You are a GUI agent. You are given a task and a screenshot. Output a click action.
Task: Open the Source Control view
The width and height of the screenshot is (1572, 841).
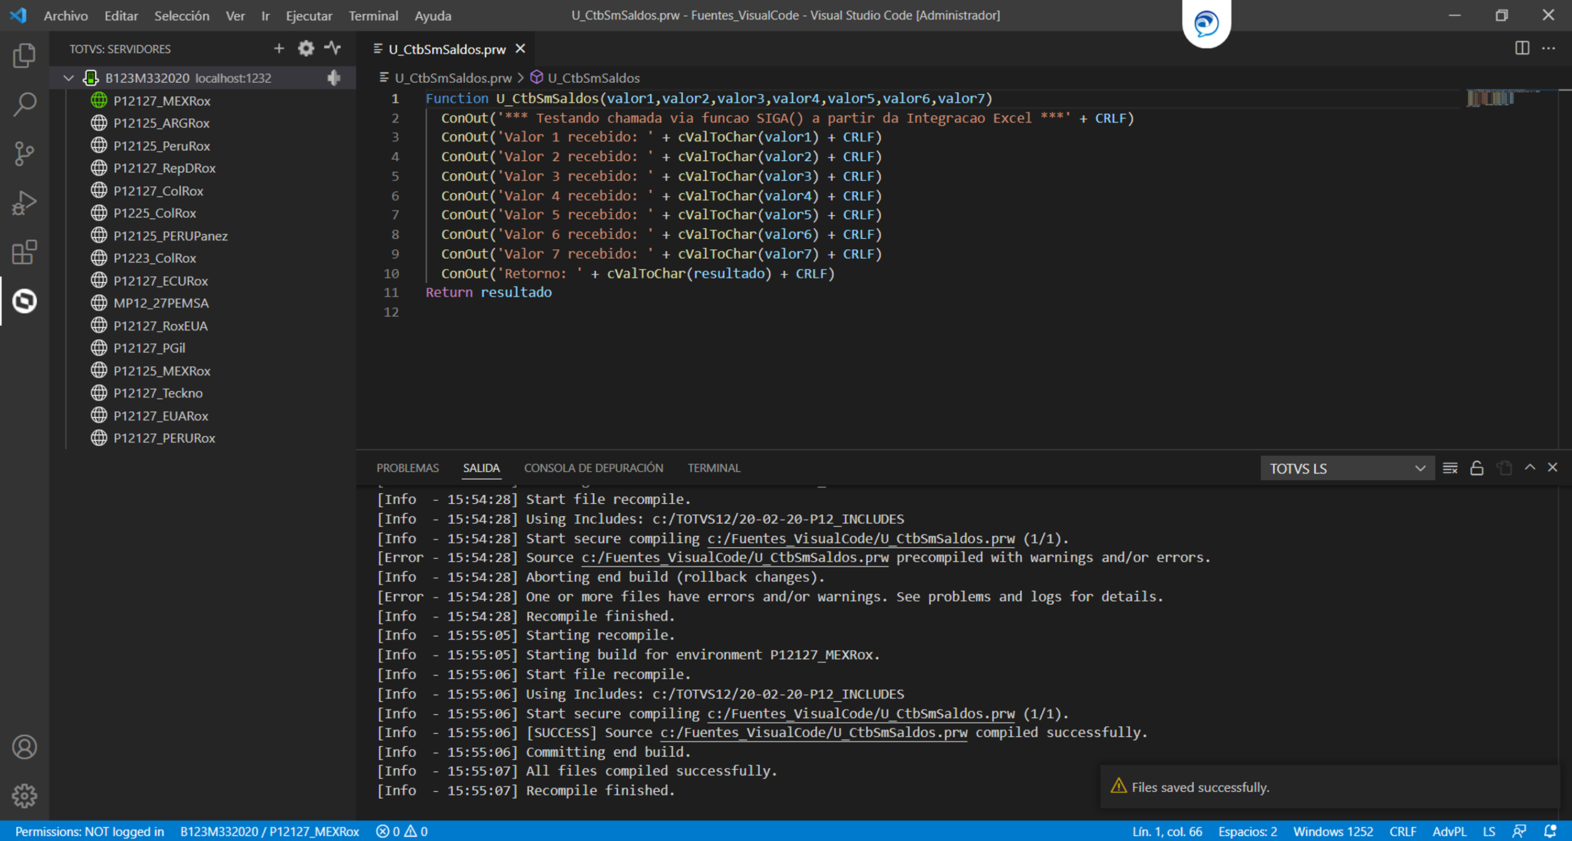click(25, 153)
